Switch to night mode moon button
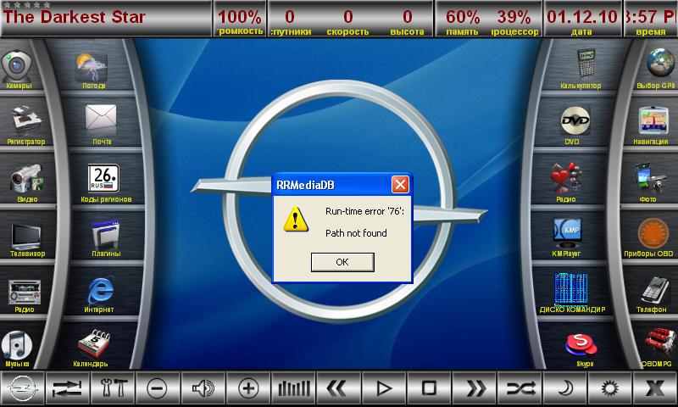The height and width of the screenshot is (407, 678). point(564,388)
